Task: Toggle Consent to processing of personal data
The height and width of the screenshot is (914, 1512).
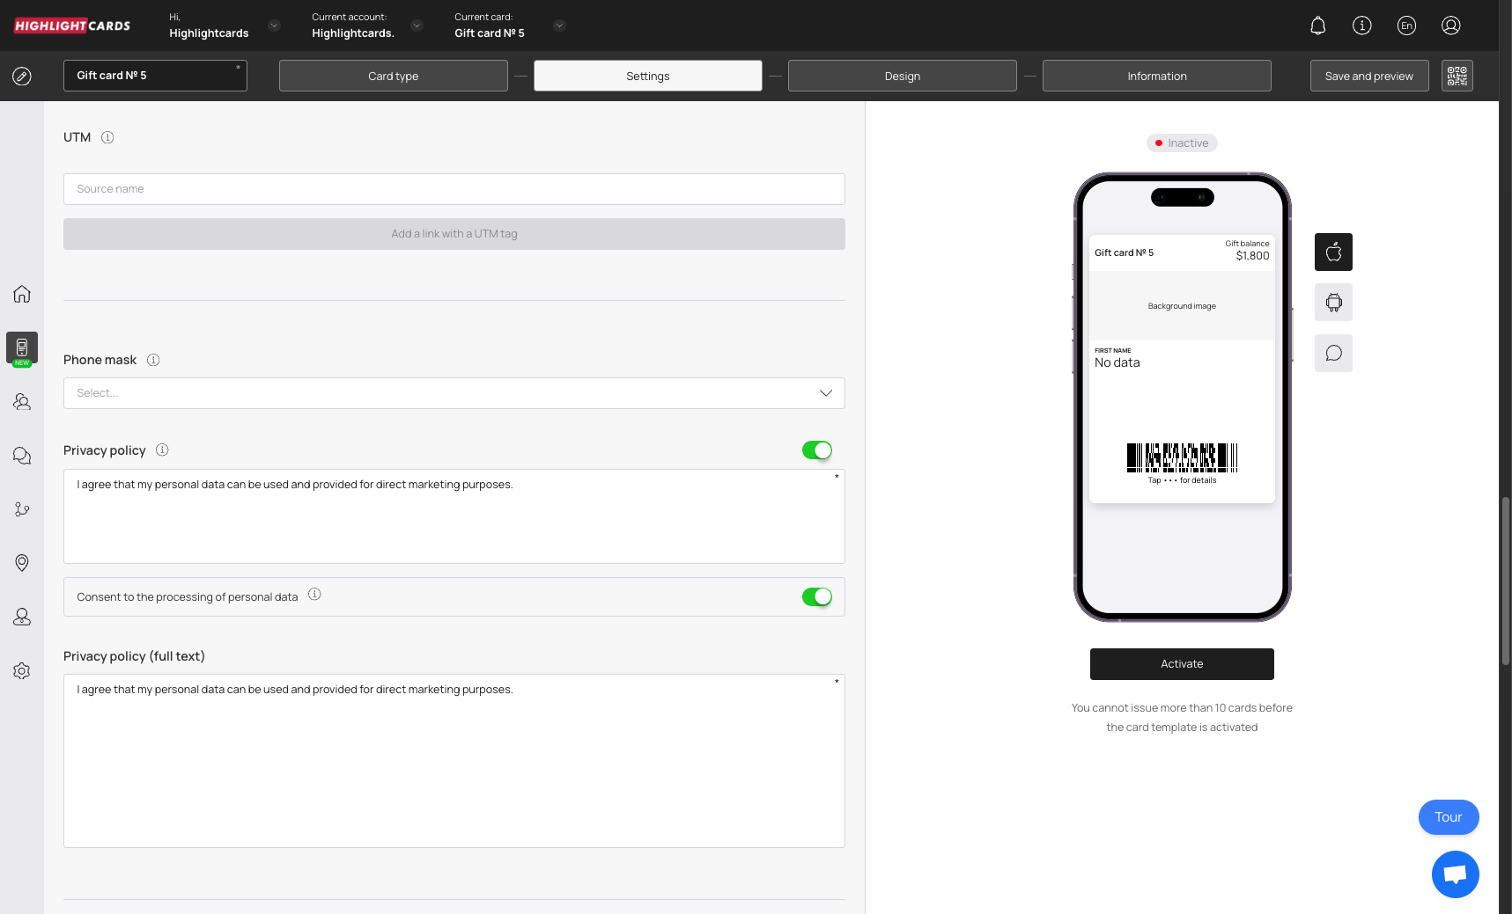Action: (816, 597)
